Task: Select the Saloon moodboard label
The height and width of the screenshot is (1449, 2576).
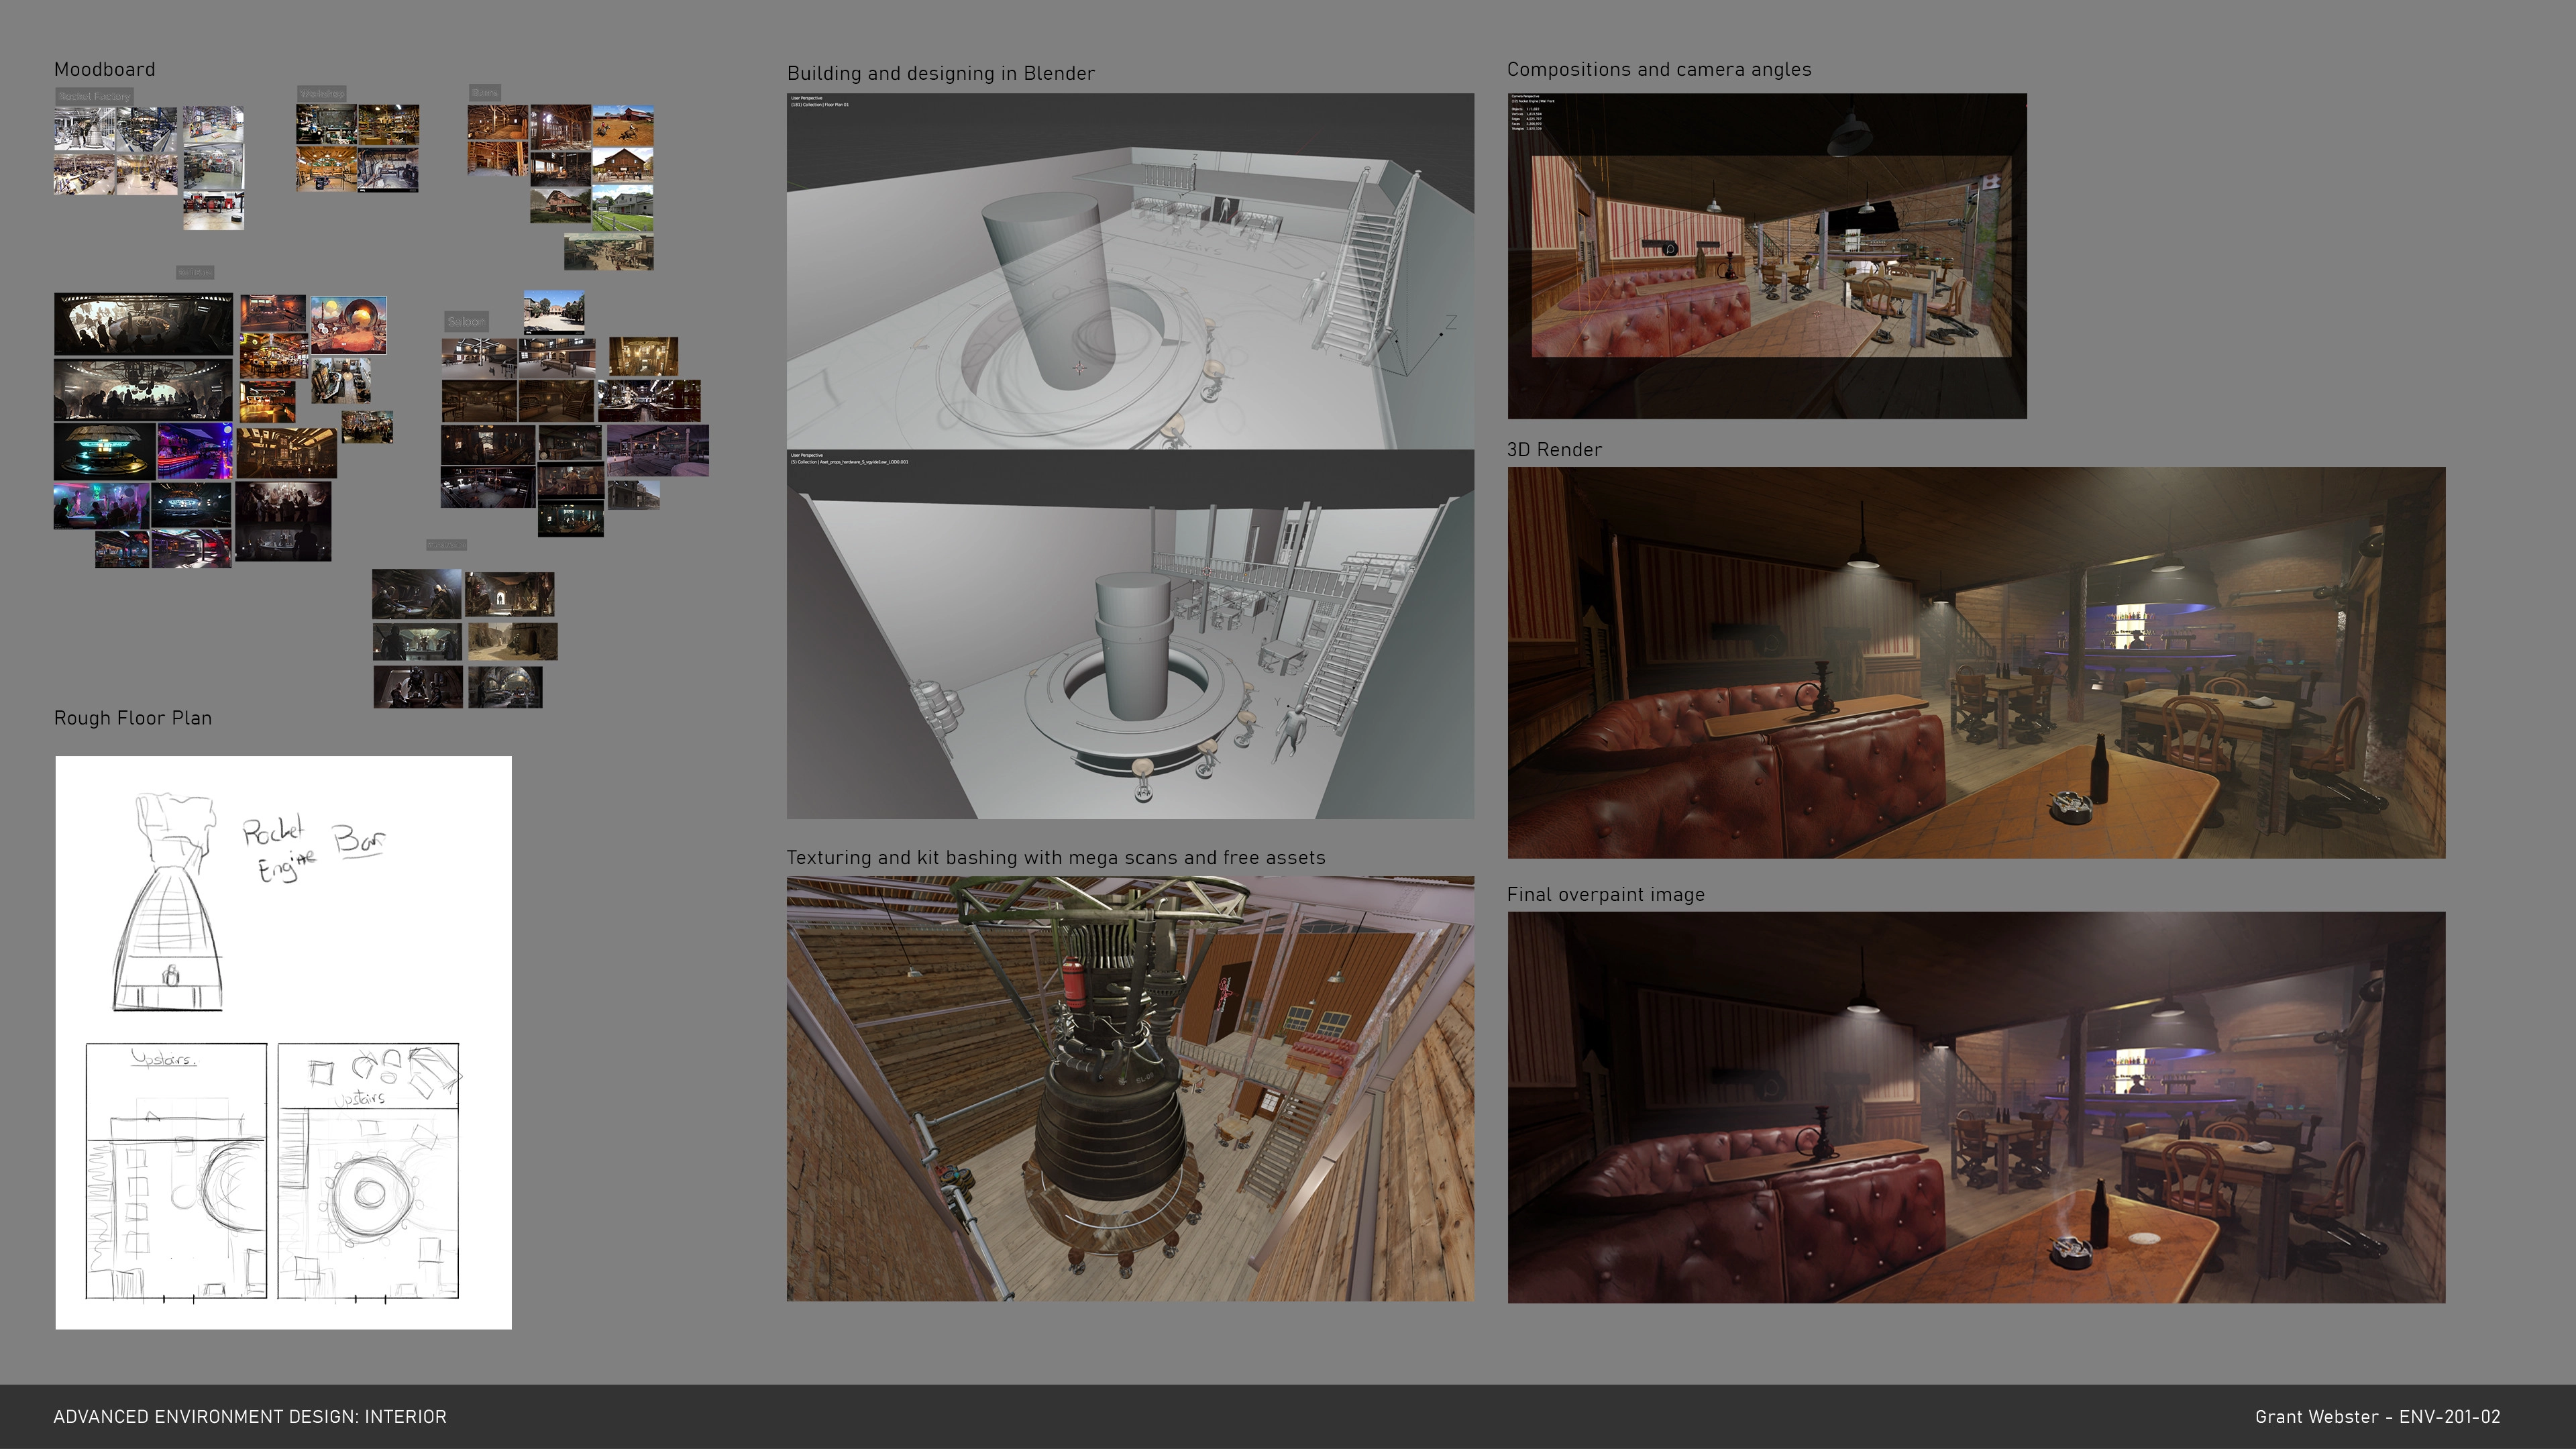Action: (x=466, y=321)
